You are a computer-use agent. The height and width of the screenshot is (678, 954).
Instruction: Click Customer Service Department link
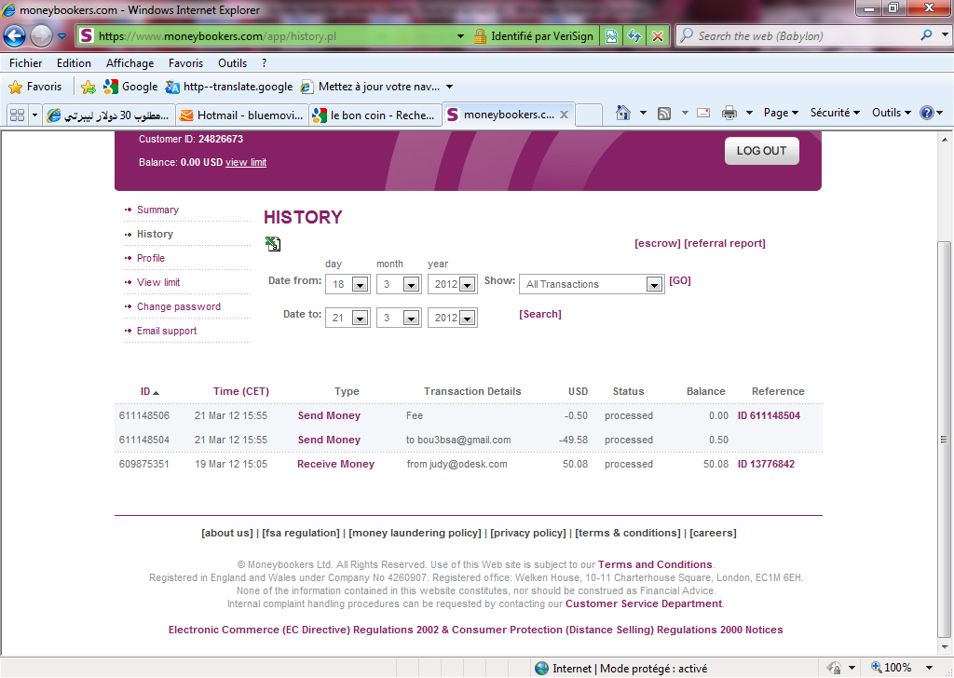(x=644, y=603)
